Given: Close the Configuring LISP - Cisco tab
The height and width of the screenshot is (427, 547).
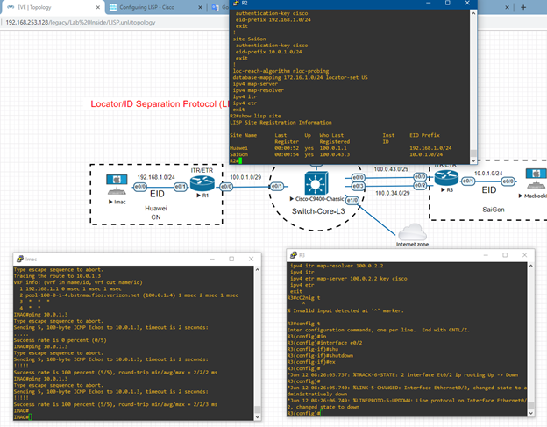Looking at the screenshot, I should click(200, 7).
